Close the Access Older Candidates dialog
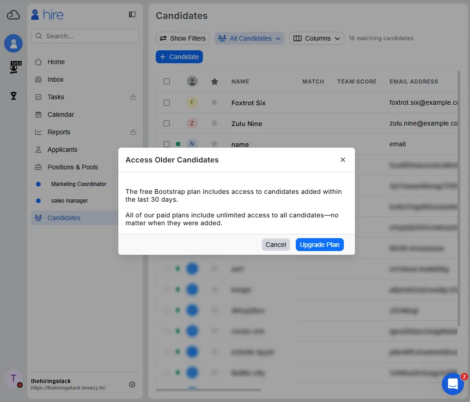The height and width of the screenshot is (402, 470). point(343,160)
